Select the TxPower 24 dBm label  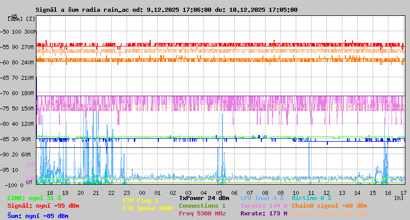click(204, 198)
